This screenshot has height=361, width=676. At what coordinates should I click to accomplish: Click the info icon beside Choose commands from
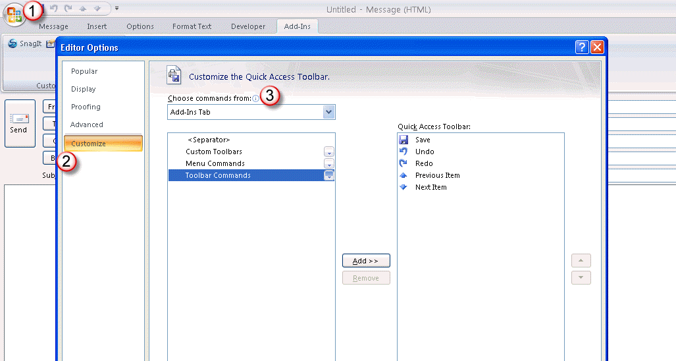click(255, 98)
